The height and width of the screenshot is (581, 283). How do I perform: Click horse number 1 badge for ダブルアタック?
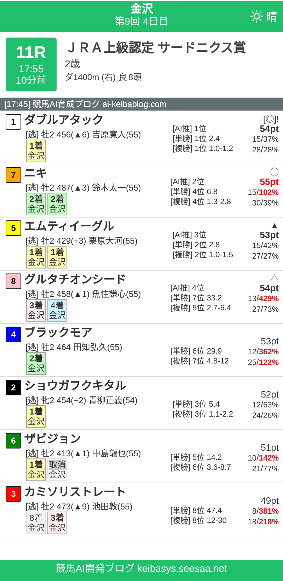(13, 122)
